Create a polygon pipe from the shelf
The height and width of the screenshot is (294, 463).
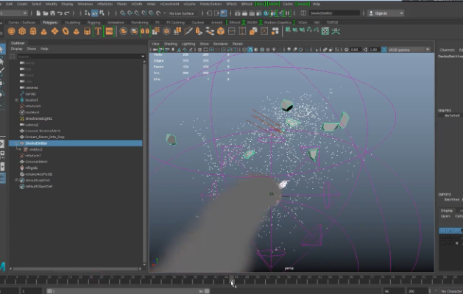[x=87, y=31]
